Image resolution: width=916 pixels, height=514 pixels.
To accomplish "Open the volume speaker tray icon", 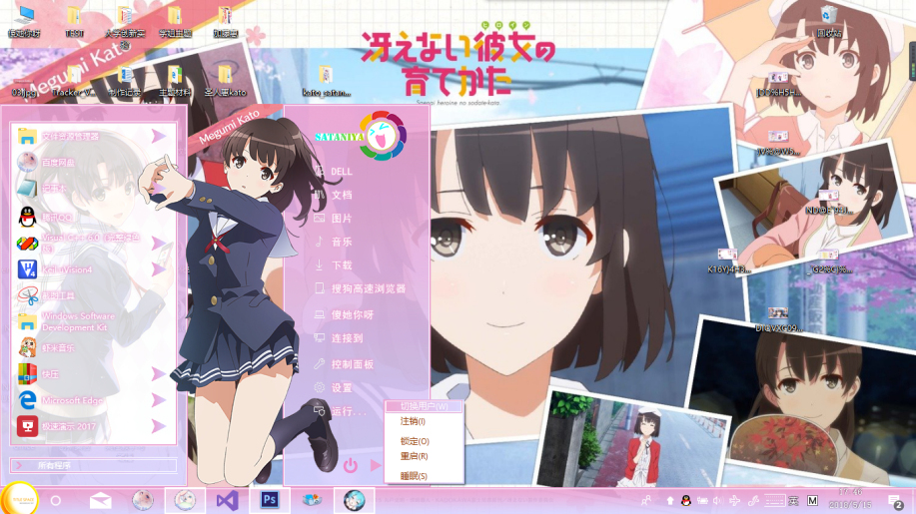I will (717, 501).
